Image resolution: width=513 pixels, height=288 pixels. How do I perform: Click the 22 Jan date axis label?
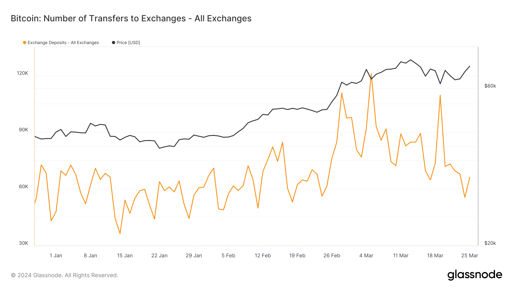tap(159, 256)
